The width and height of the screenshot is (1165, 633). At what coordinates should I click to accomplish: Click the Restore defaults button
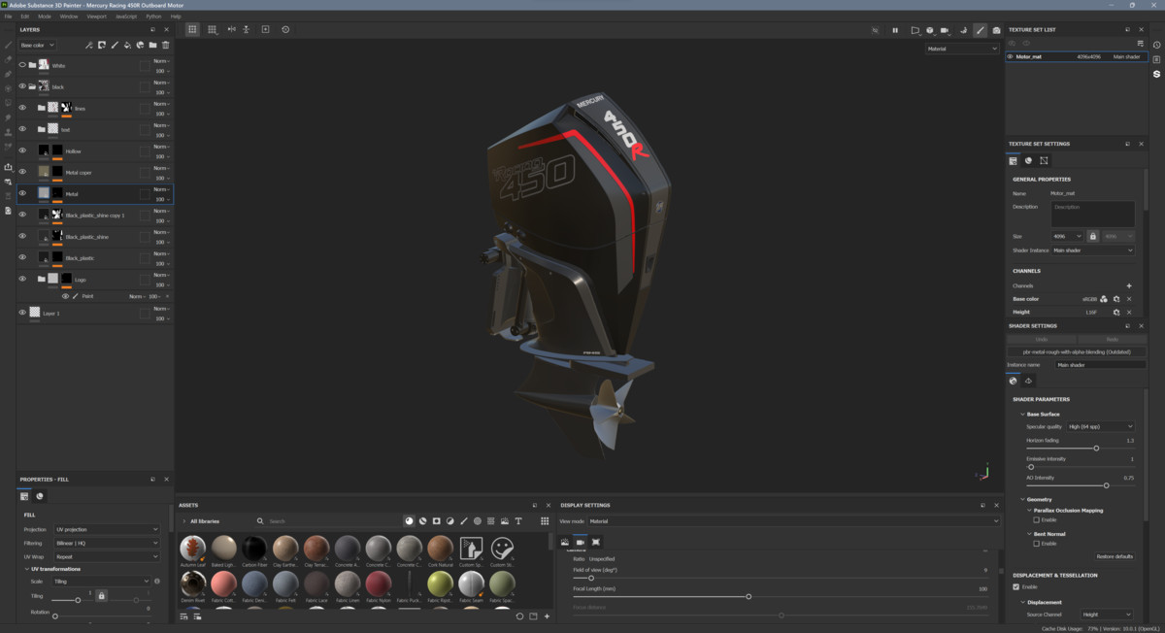1115,556
